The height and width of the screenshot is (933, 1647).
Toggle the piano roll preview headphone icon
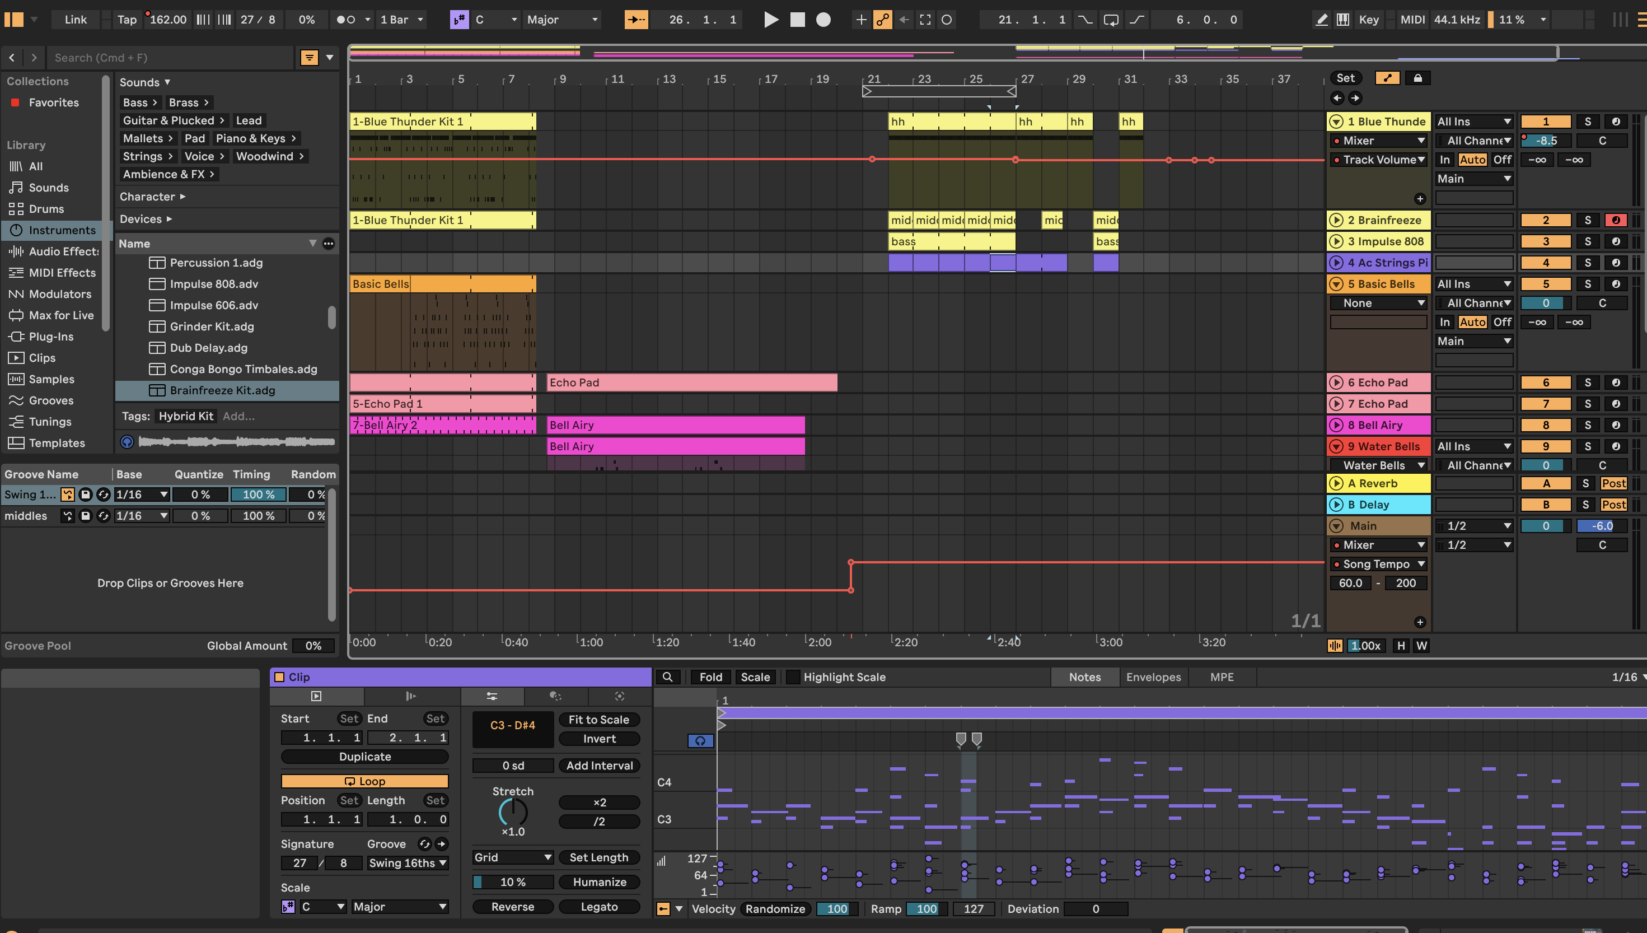click(x=700, y=741)
